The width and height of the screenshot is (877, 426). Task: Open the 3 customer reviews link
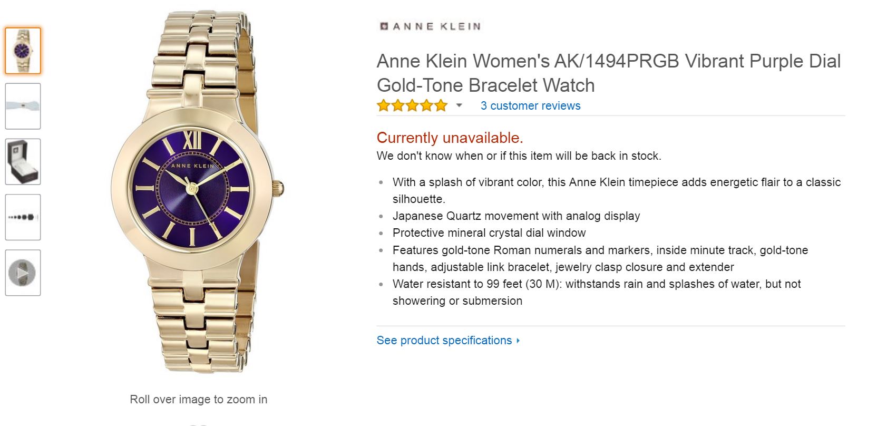[x=530, y=106]
